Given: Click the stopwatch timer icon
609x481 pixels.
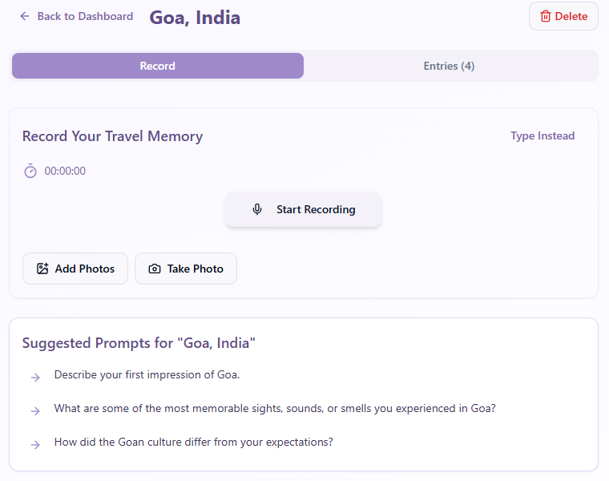Looking at the screenshot, I should 30,171.
